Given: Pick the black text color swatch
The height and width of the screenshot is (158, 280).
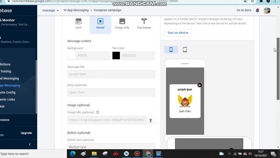Looking at the screenshot, I should click(x=116, y=56).
